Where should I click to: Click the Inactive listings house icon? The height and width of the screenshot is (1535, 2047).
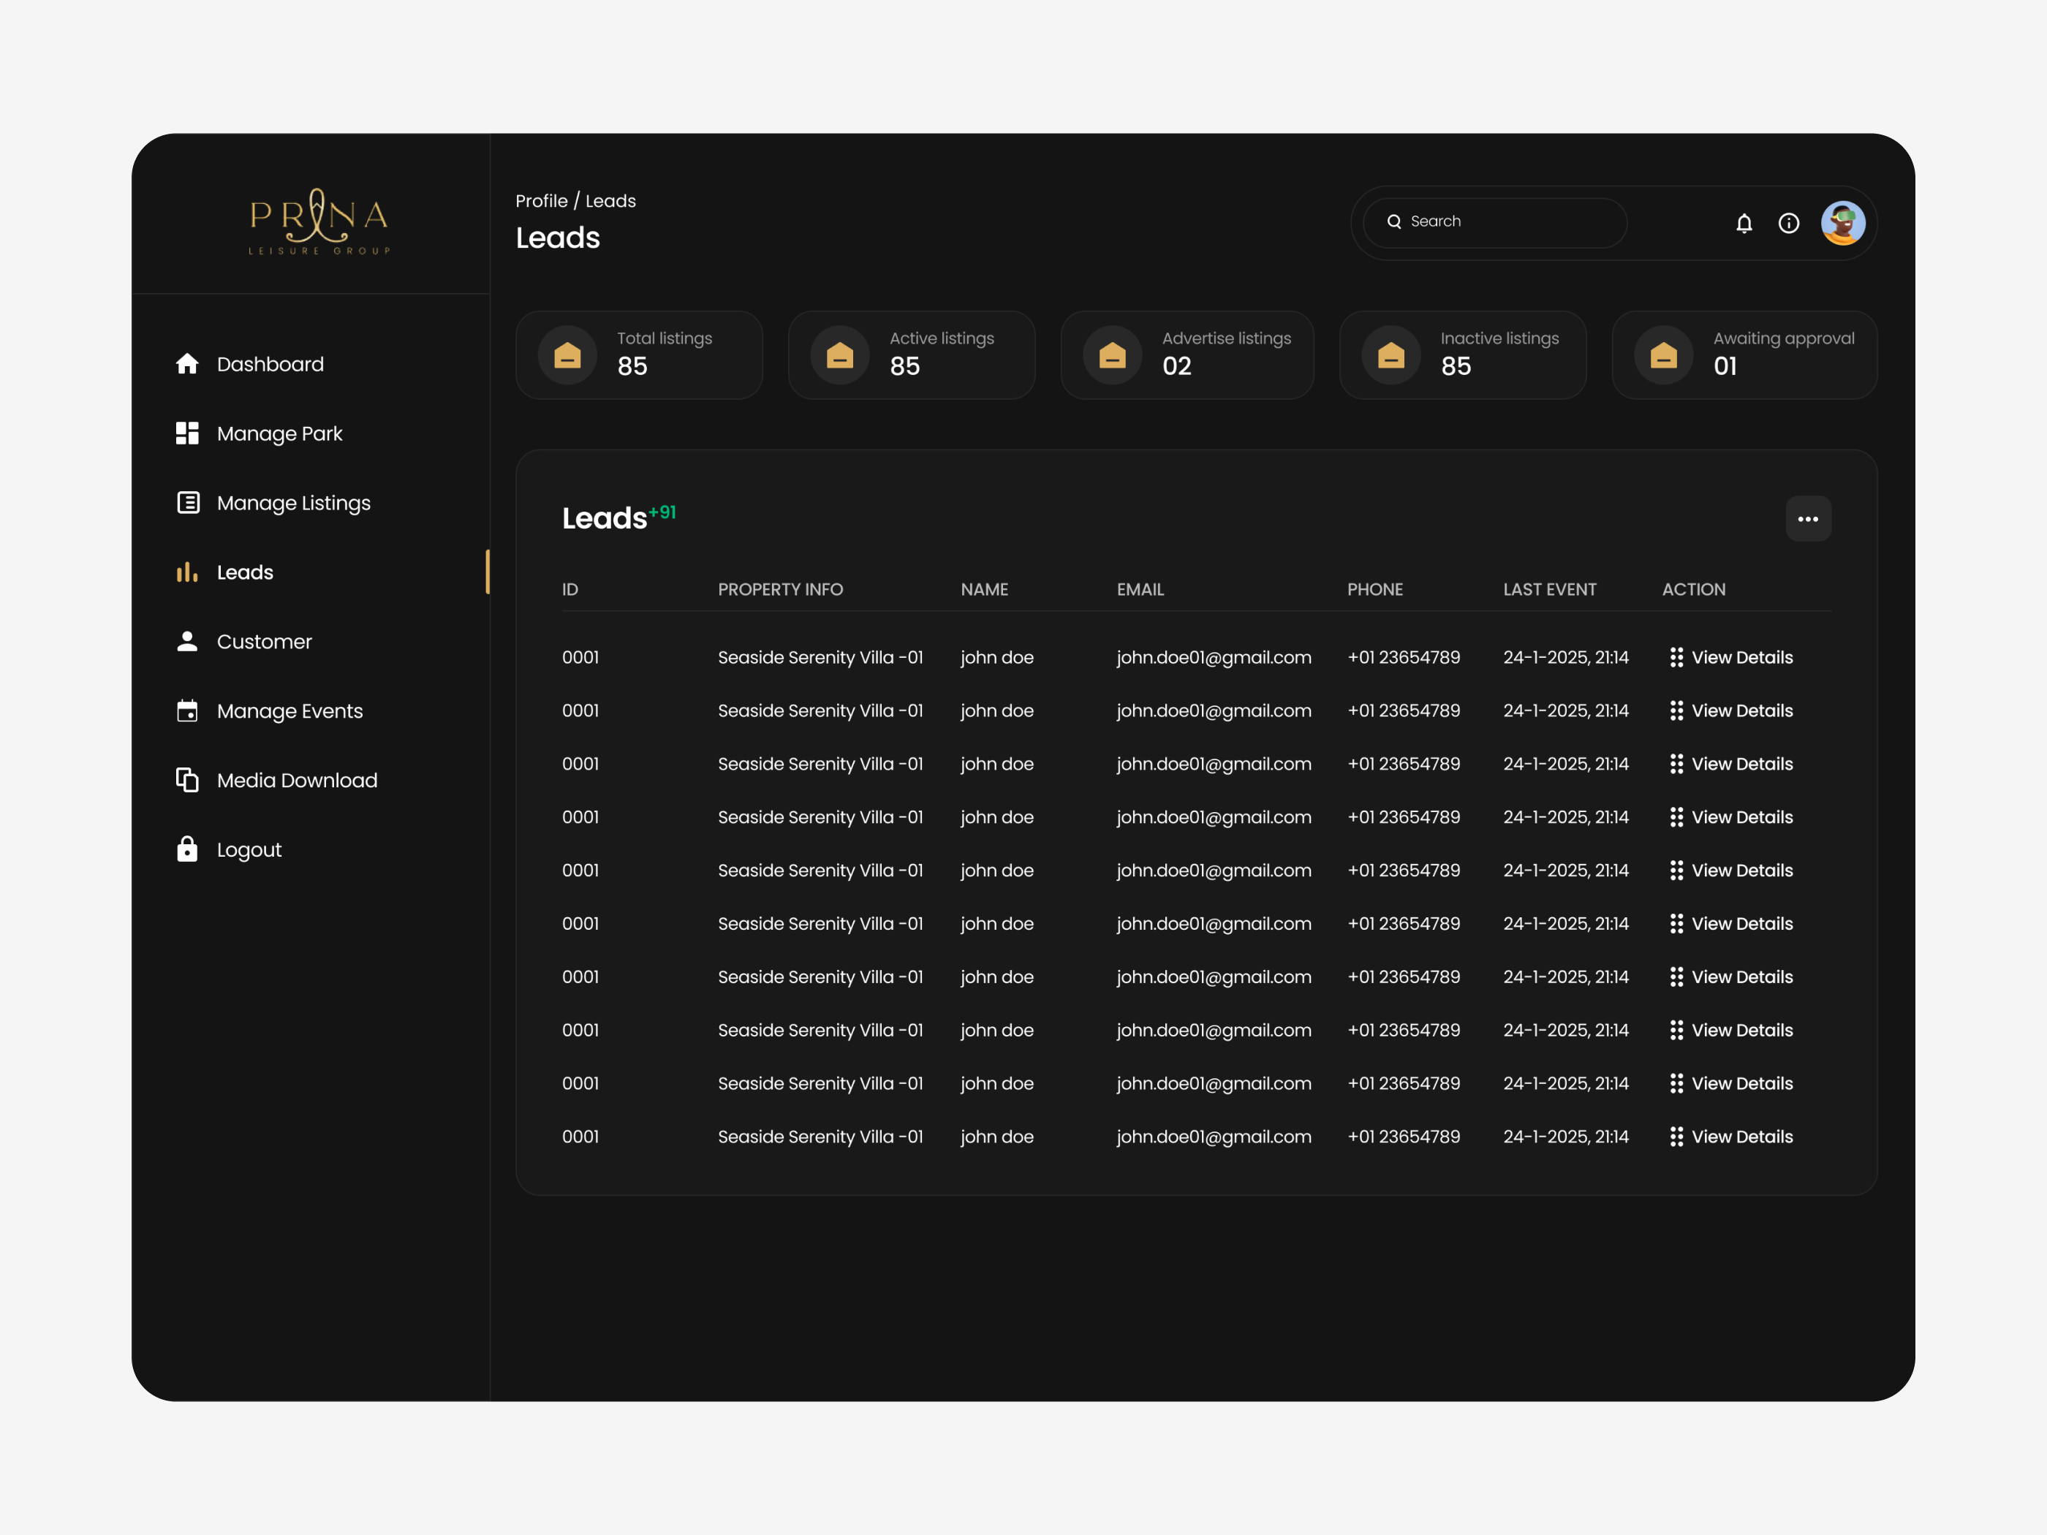click(1391, 355)
